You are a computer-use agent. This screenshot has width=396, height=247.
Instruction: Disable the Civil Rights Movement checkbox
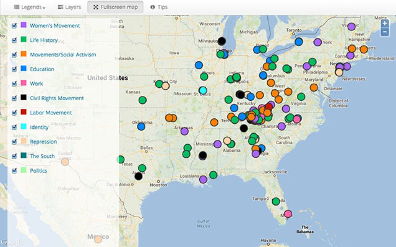[x=14, y=98]
